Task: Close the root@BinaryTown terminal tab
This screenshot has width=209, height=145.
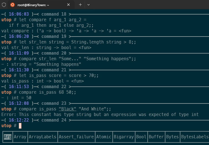Action: (69, 5)
